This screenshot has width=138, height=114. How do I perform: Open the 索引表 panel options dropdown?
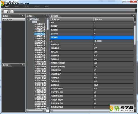point(20,65)
